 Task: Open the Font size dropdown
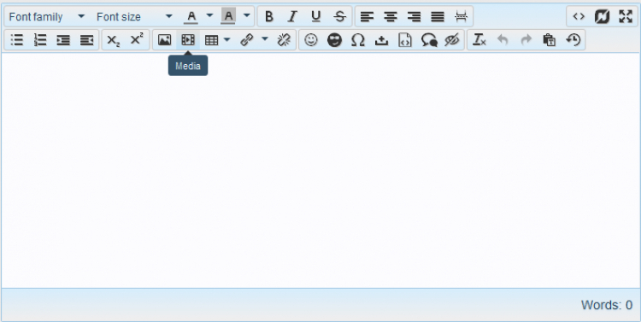tap(134, 17)
